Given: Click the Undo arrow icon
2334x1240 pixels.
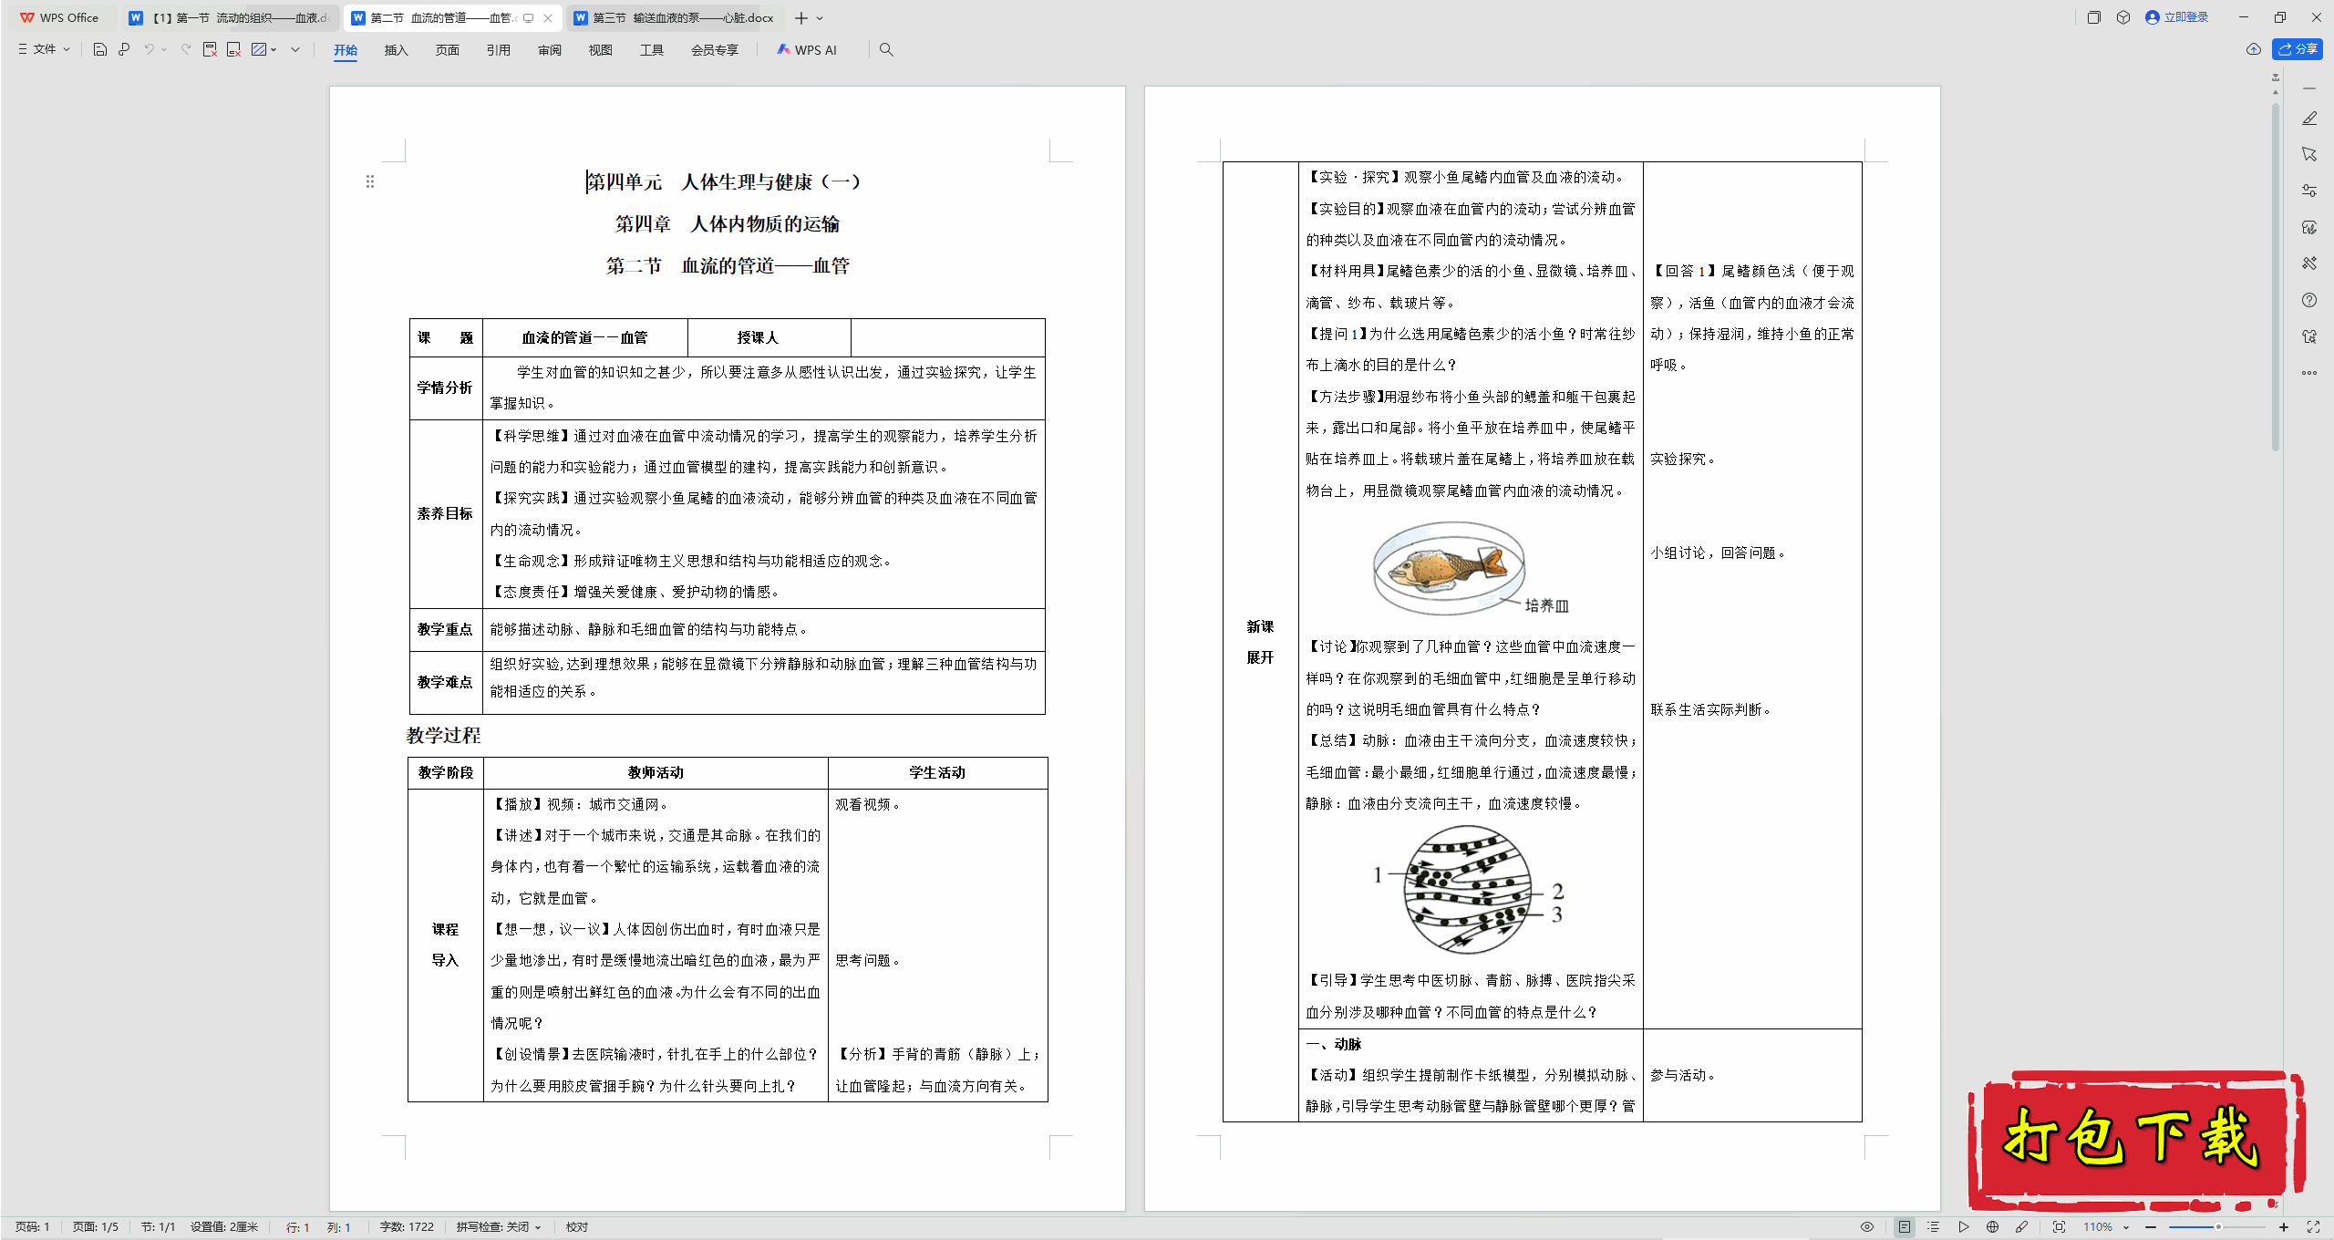Looking at the screenshot, I should 149,49.
